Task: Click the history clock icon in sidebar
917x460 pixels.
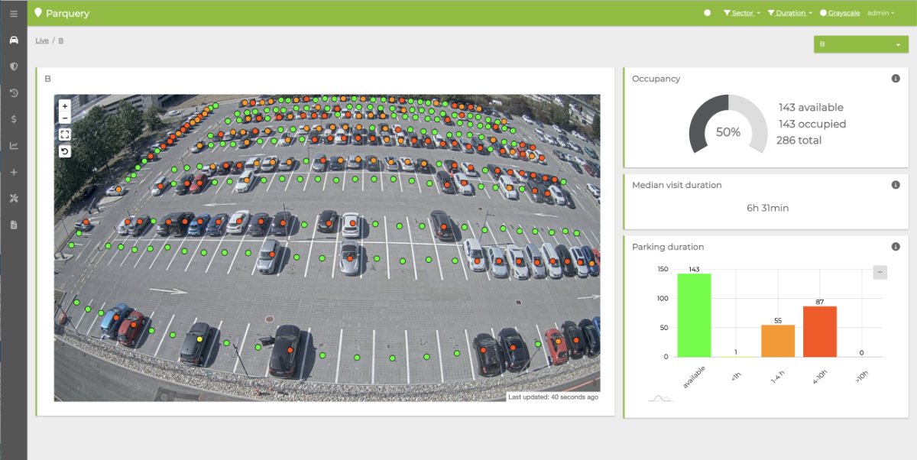Action: (x=13, y=93)
